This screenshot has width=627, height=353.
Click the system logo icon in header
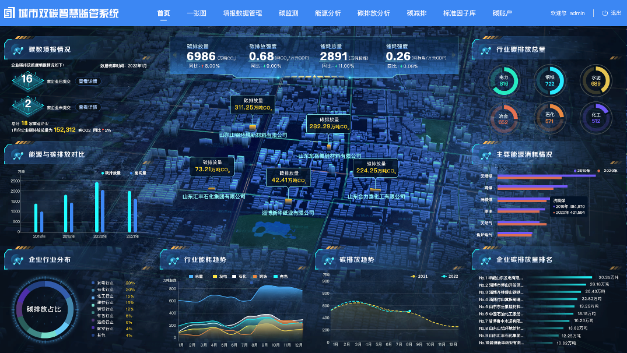[10, 13]
